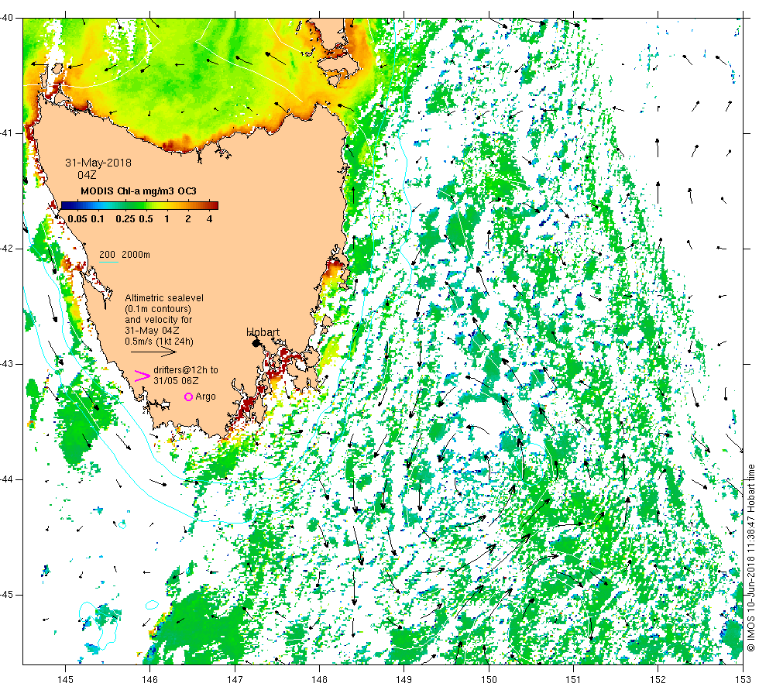This screenshot has width=759, height=697.
Task: Click the '145' longitude axis label
Action: tap(65, 680)
